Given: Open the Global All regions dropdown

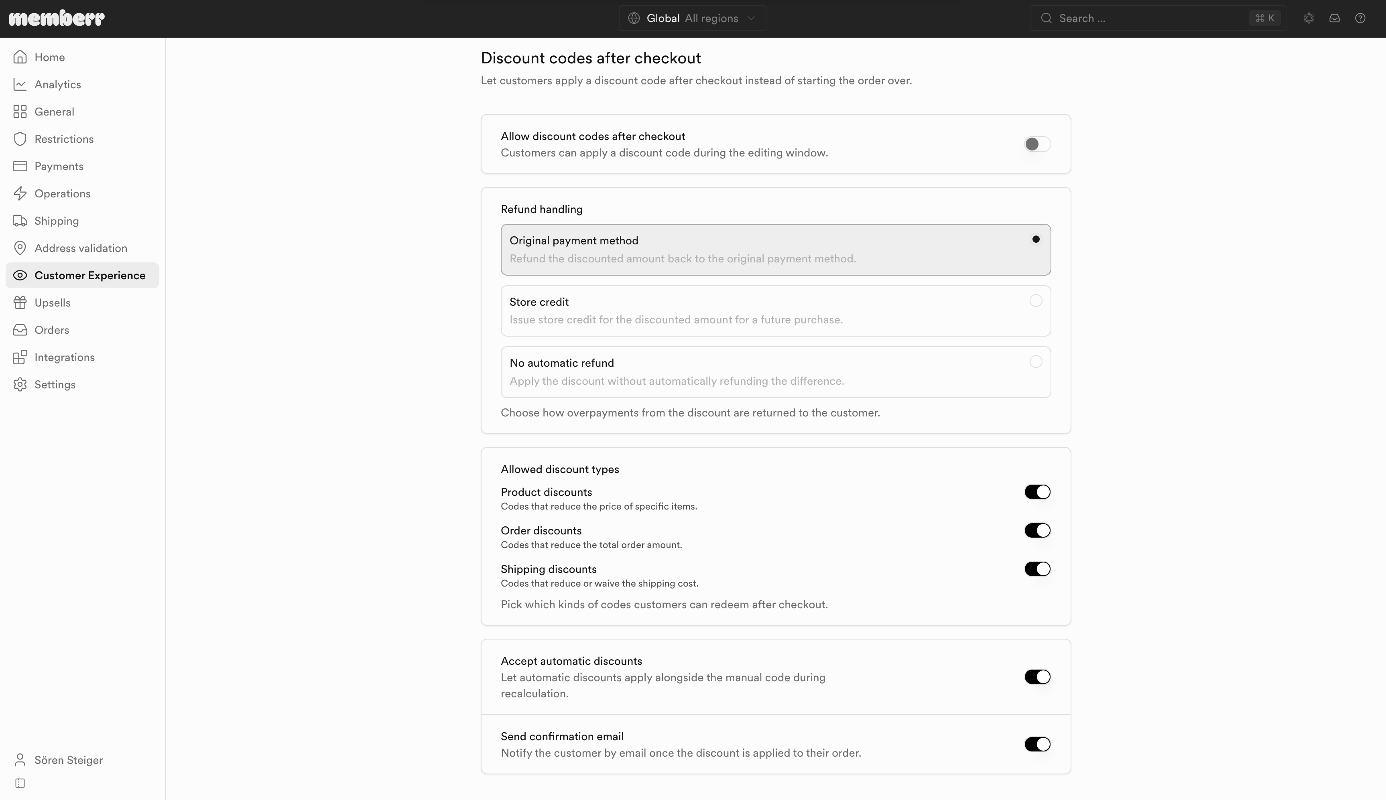Looking at the screenshot, I should pyautogui.click(x=692, y=18).
